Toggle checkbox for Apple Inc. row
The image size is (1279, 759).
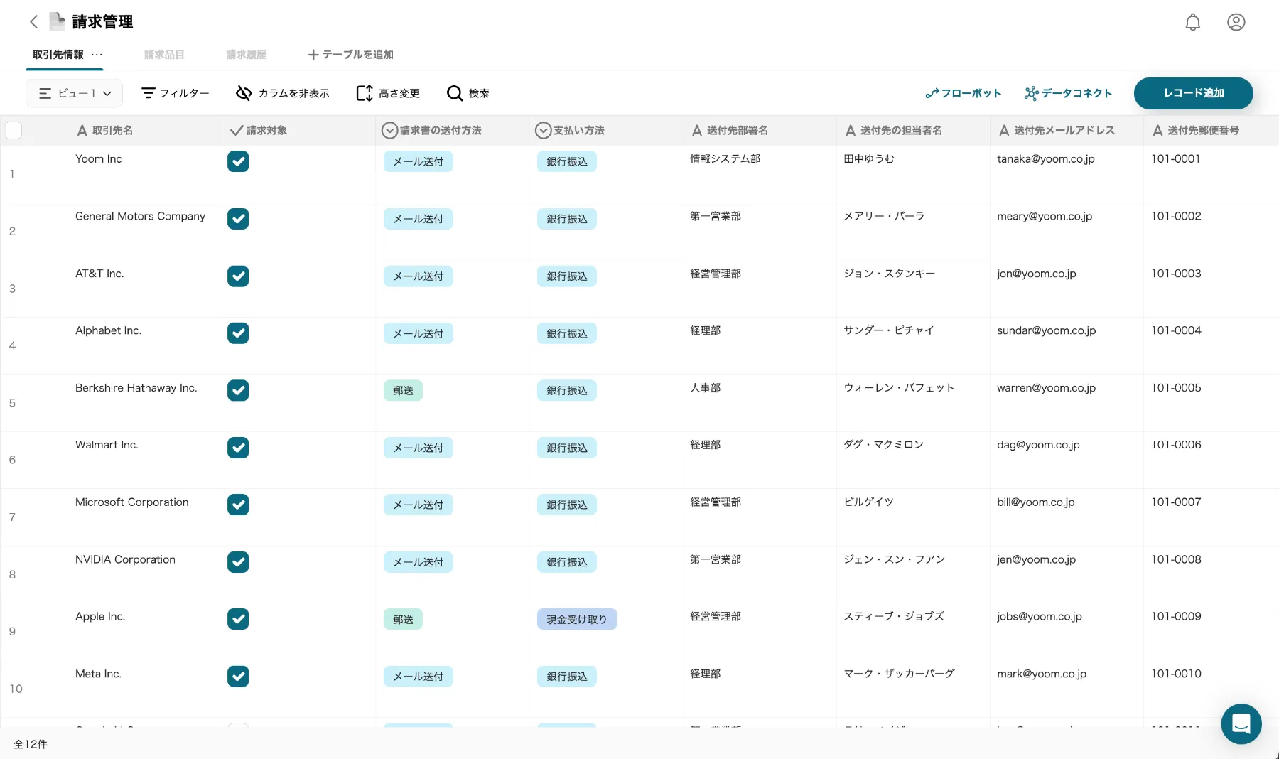pos(238,619)
